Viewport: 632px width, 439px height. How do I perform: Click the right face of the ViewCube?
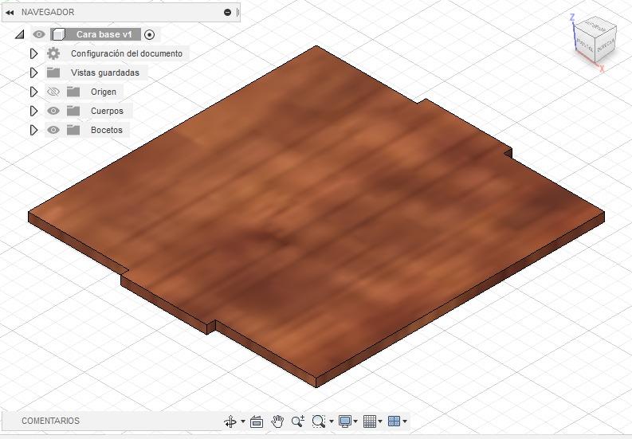pos(606,45)
